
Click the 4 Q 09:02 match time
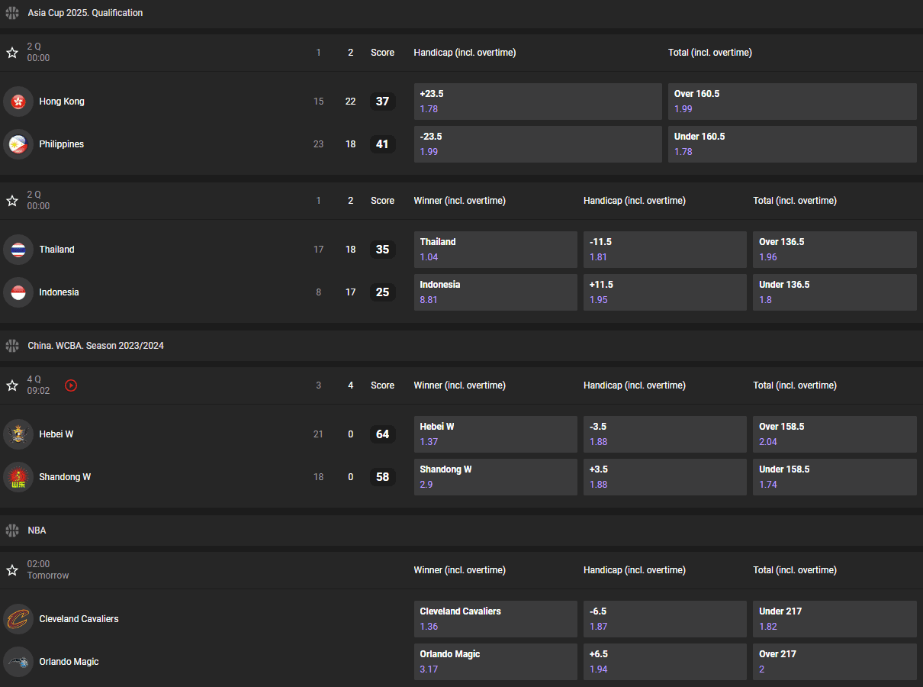[x=39, y=385]
